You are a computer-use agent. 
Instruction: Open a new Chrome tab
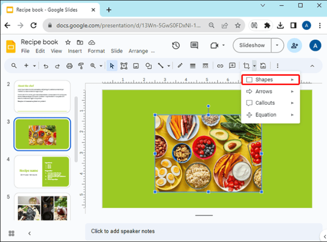pyautogui.click(x=109, y=10)
